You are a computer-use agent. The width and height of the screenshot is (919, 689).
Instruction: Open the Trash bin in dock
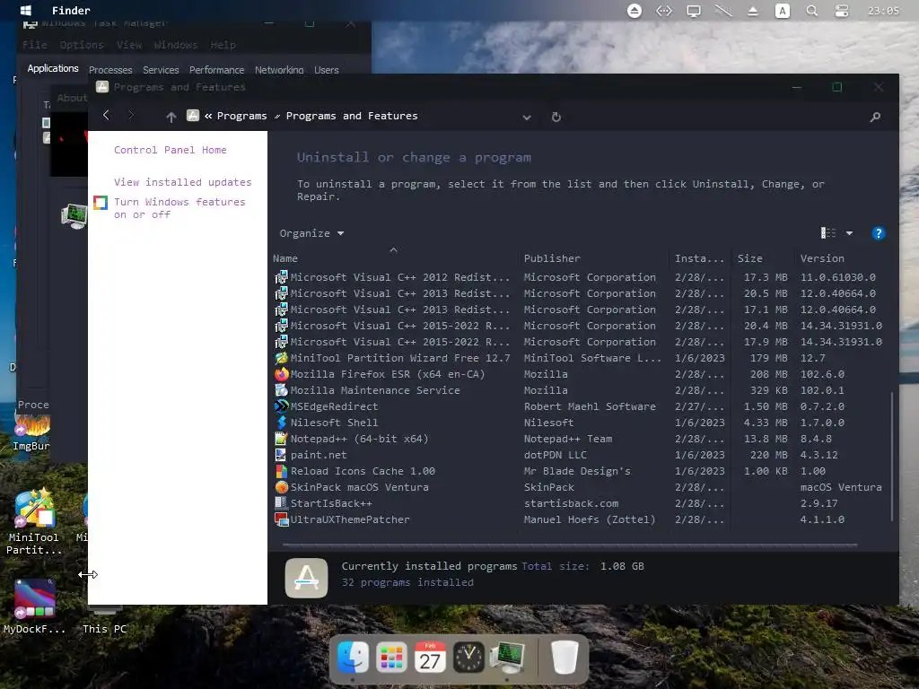(565, 658)
